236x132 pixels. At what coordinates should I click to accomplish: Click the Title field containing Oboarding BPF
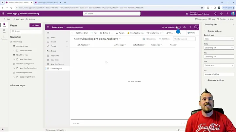pyautogui.click(x=219, y=57)
